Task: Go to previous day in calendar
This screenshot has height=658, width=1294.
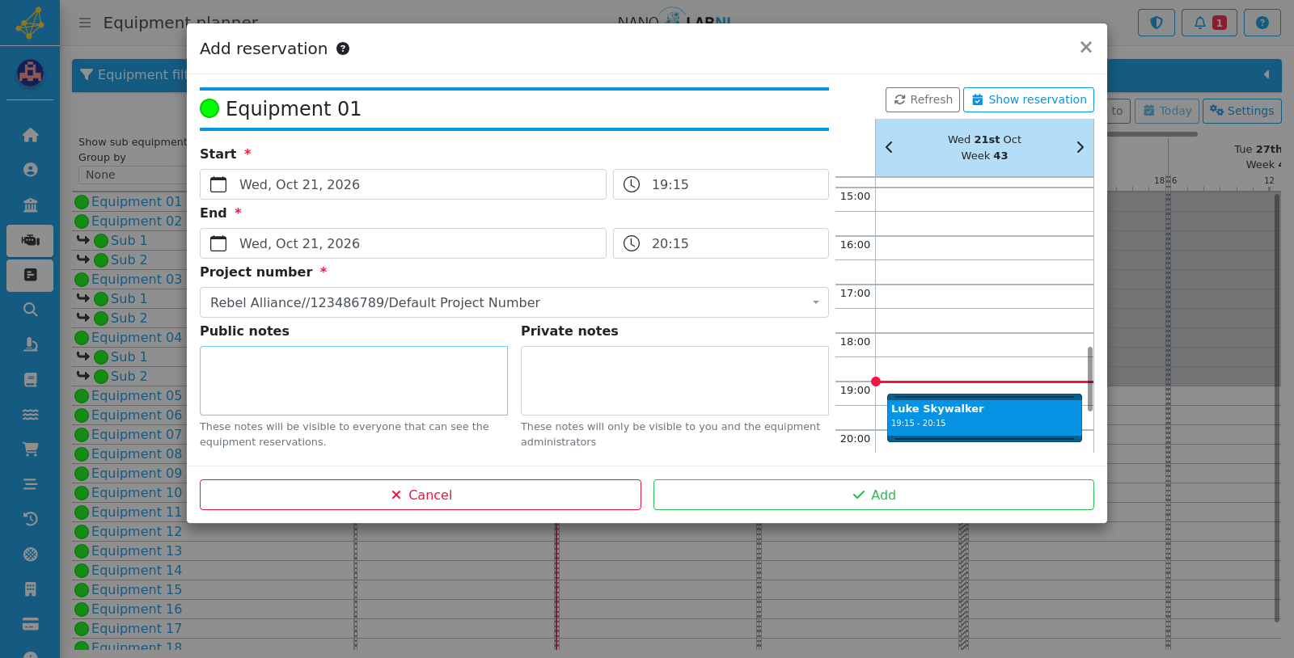Action: 889,147
